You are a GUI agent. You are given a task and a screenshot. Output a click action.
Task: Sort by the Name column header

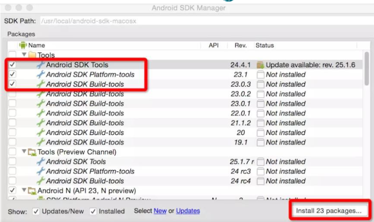36,45
